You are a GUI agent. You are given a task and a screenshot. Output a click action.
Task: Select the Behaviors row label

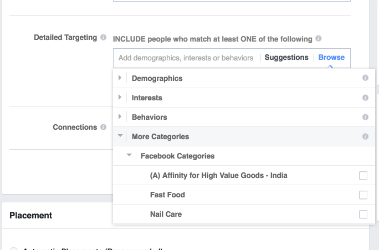150,117
